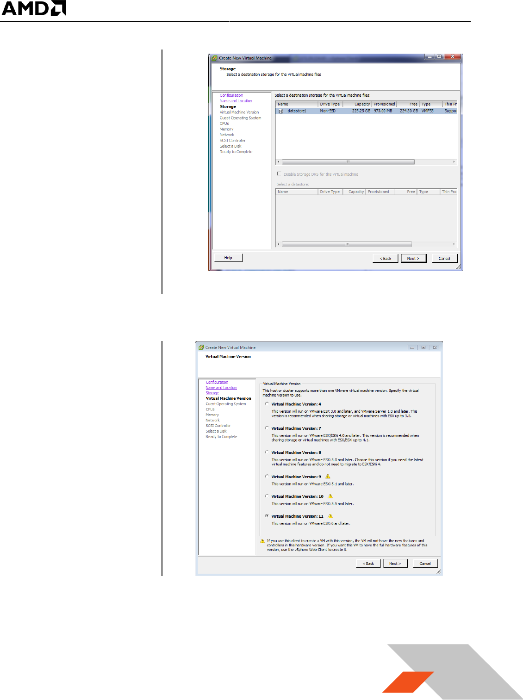This screenshot has width=523, height=700.
Task: Cancel the Storage dialog
Action: point(445,258)
